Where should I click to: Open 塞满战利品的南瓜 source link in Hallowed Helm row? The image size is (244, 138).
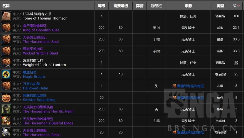click(190, 86)
